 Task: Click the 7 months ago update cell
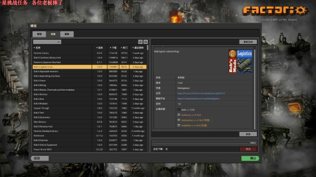(x=138, y=108)
